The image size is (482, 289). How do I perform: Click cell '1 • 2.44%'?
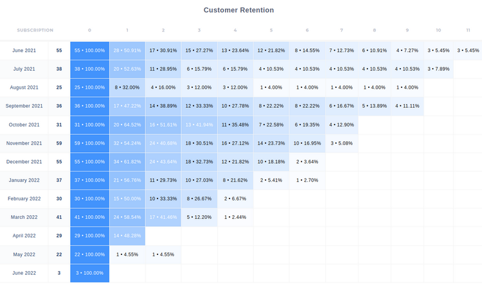click(x=235, y=217)
